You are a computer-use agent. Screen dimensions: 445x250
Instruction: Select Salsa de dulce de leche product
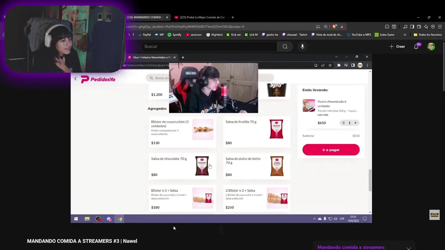257,166
